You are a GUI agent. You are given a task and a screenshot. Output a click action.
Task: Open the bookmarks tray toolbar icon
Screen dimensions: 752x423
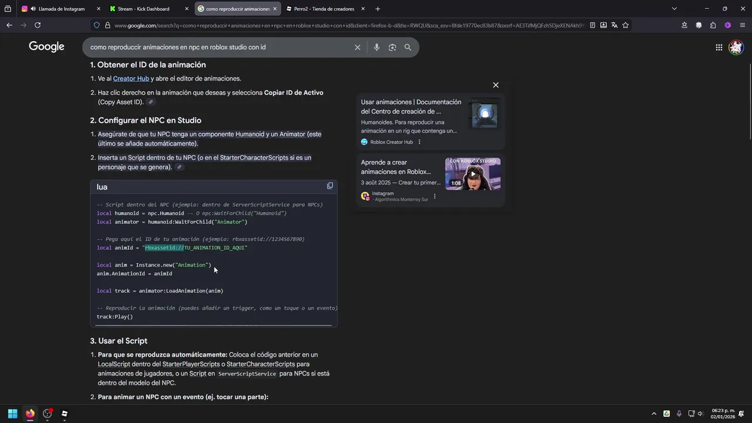click(x=684, y=25)
